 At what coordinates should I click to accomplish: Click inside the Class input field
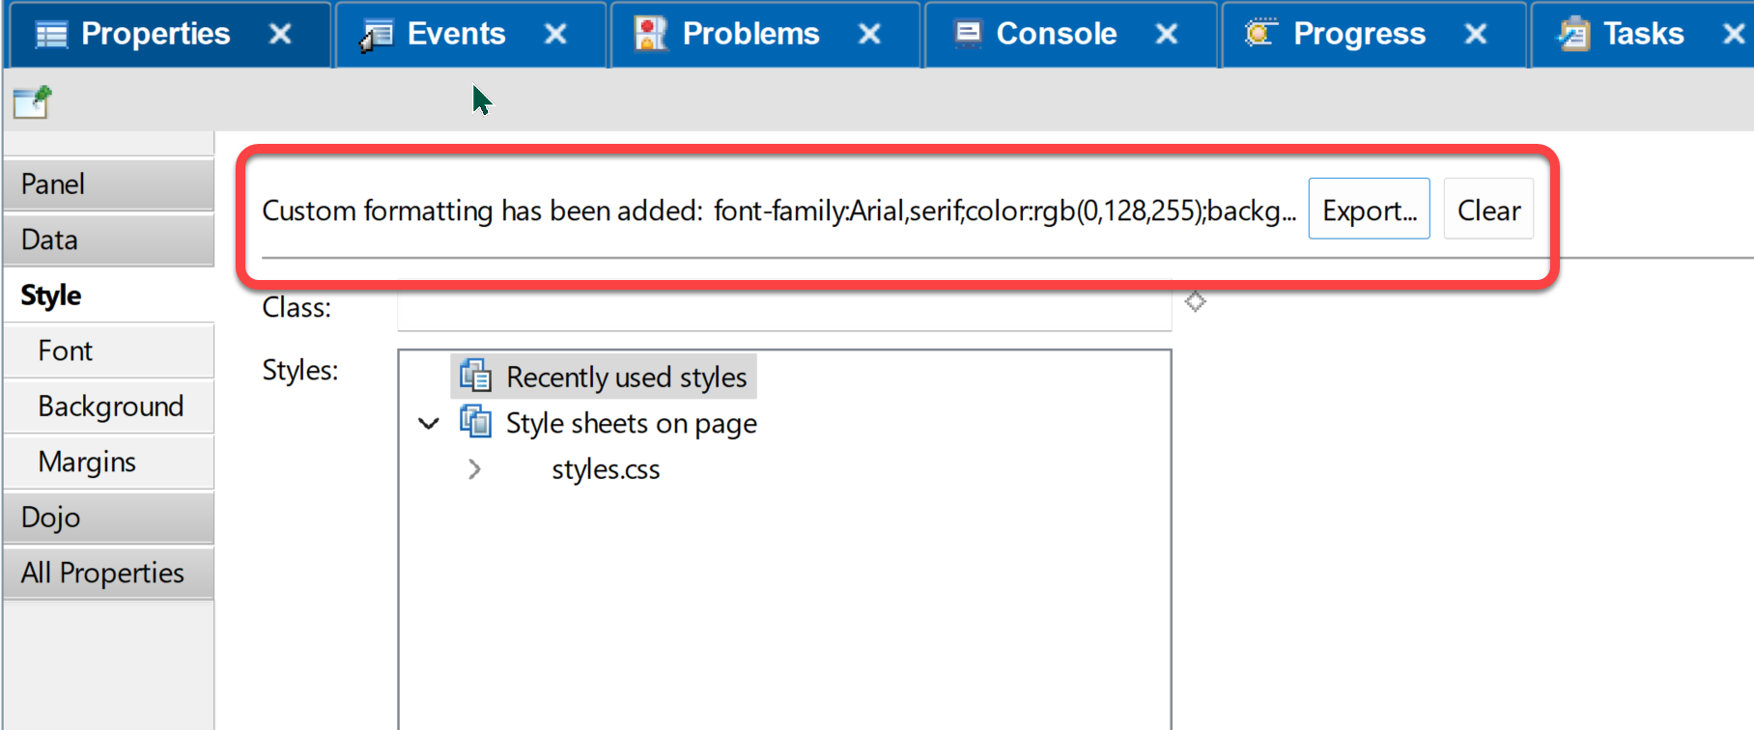click(x=784, y=307)
